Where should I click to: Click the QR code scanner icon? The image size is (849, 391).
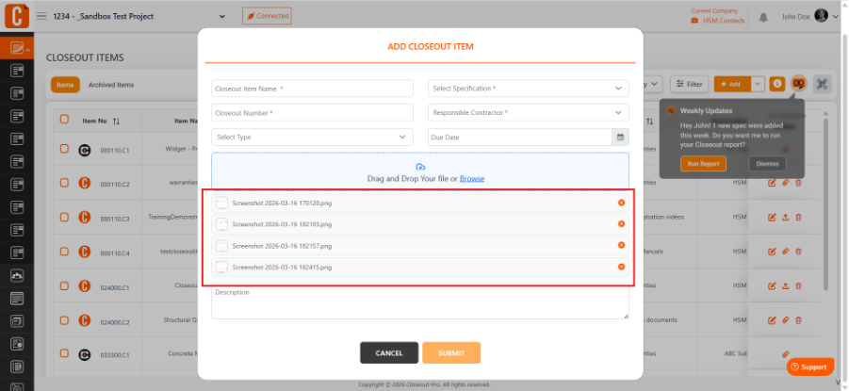click(822, 84)
